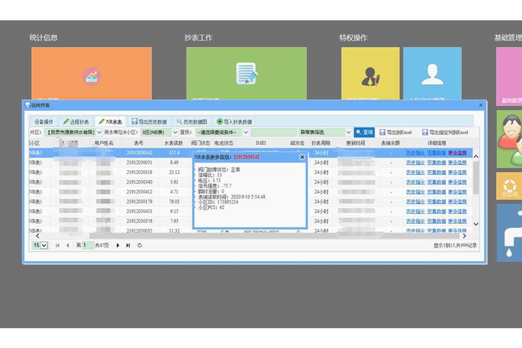This screenshot has height=348, width=522.
Task: Click the 导出指定列到Excel icon
Action: pos(425,132)
